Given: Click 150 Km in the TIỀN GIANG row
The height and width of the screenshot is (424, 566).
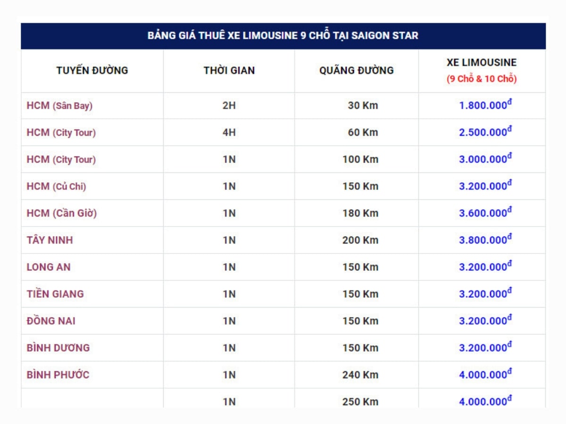Looking at the screenshot, I should coord(360,294).
